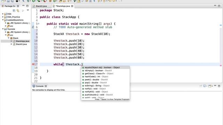Click the blue task mark in overview ruler
The image size is (223, 125).
pyautogui.click(x=221, y=25)
